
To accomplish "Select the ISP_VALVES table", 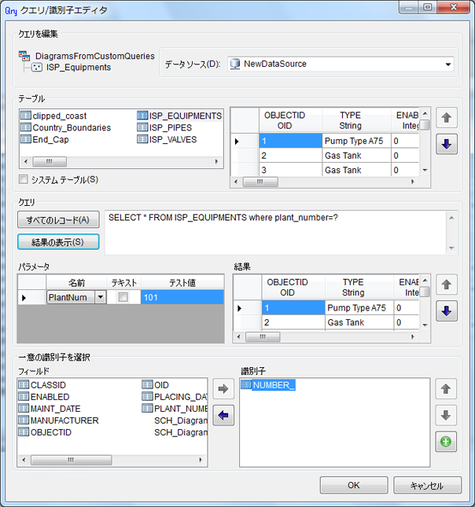I will (x=173, y=140).
